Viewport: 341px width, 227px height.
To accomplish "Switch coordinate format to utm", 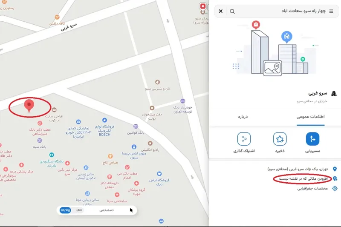I will click(79, 210).
